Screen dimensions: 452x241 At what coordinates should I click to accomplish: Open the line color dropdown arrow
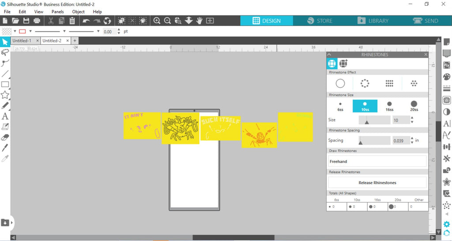[x=30, y=31]
